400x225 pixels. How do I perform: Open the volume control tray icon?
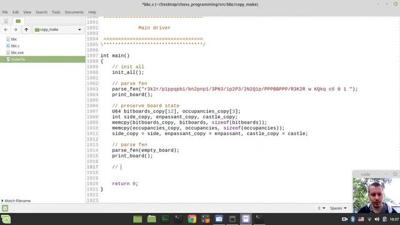click(377, 219)
